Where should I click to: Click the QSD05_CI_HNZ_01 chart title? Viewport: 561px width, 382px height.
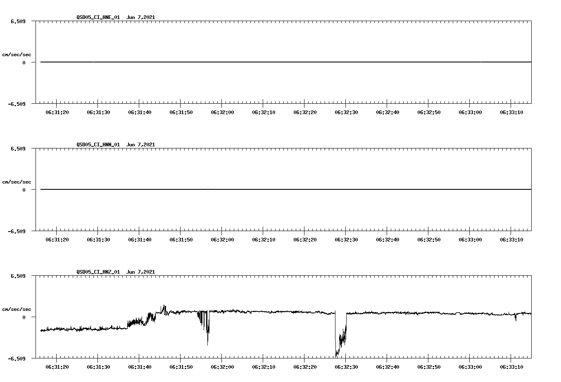116,272
